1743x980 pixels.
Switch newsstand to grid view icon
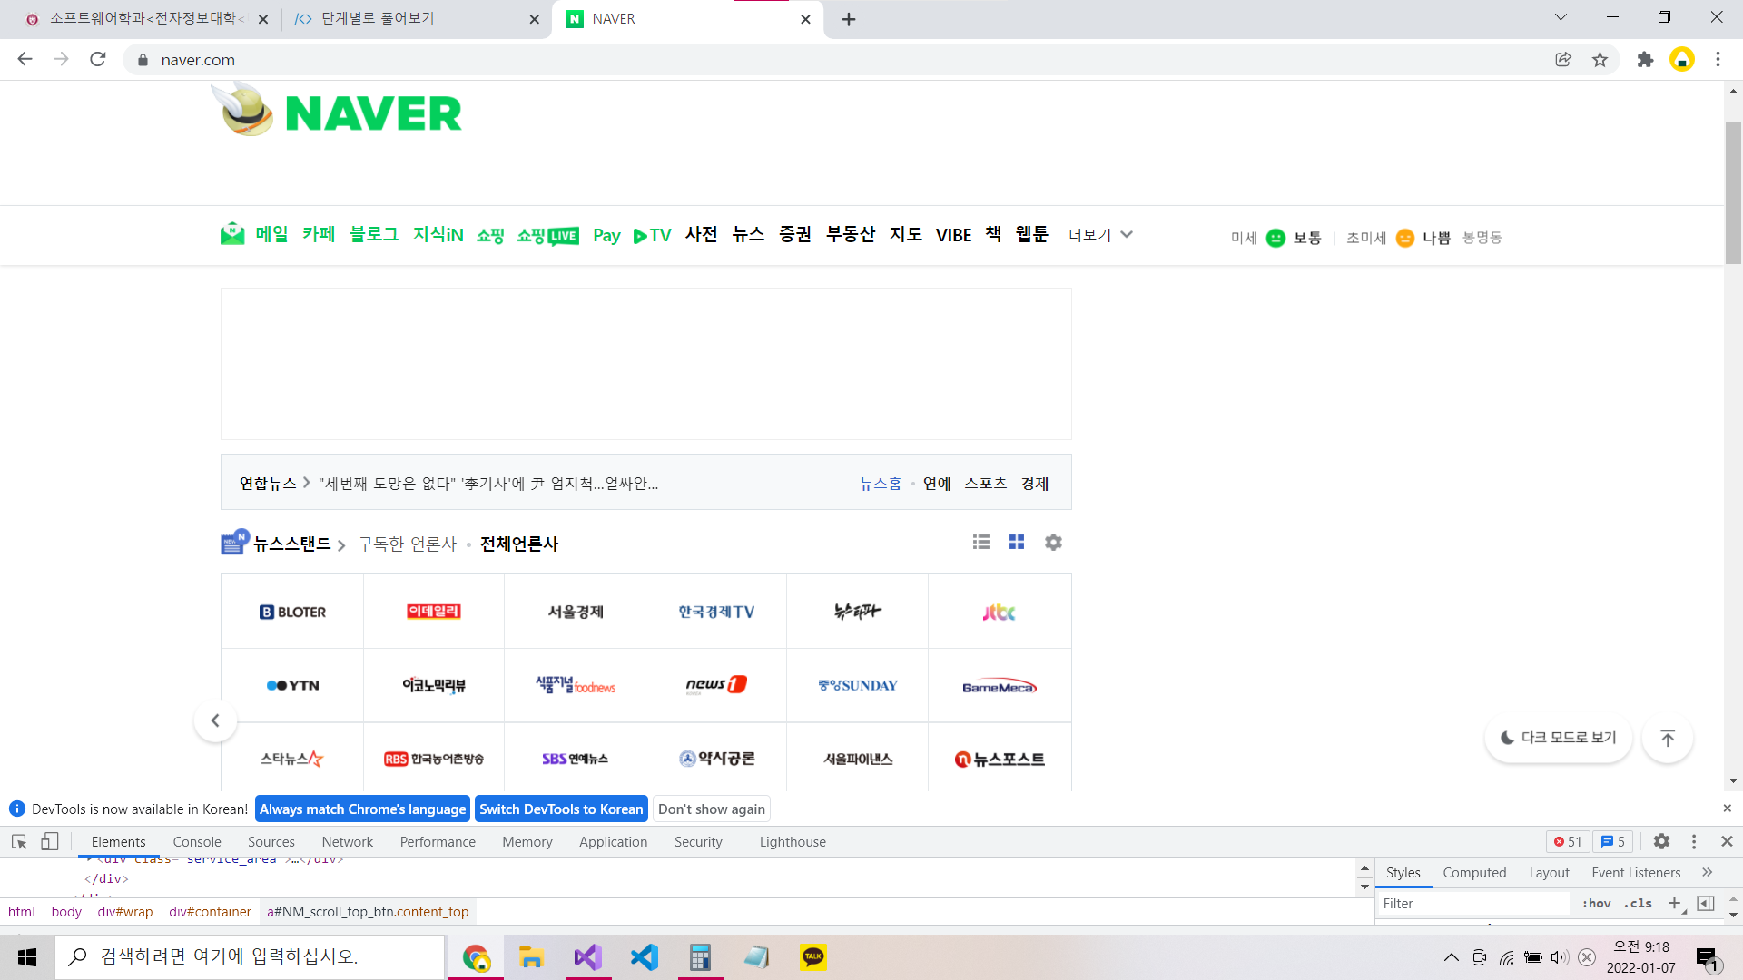[x=1017, y=542]
